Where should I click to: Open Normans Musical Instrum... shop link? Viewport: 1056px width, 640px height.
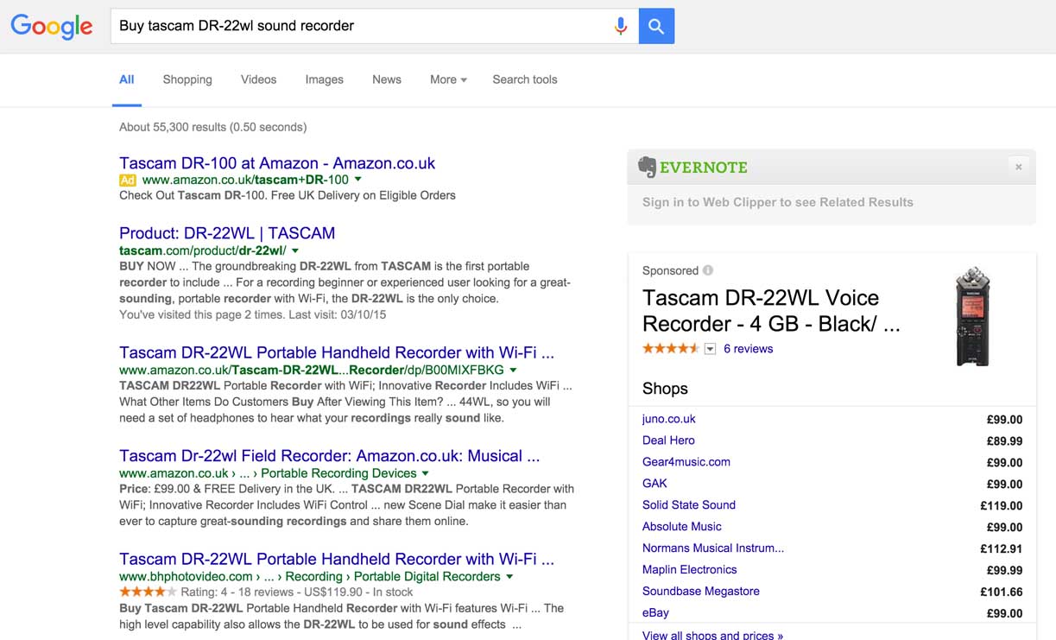pos(713,548)
